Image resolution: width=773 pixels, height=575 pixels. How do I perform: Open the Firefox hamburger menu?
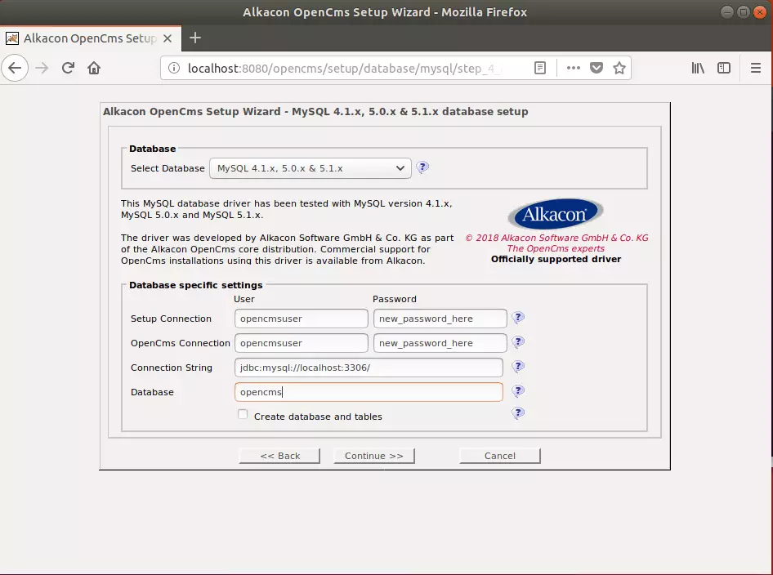(755, 68)
